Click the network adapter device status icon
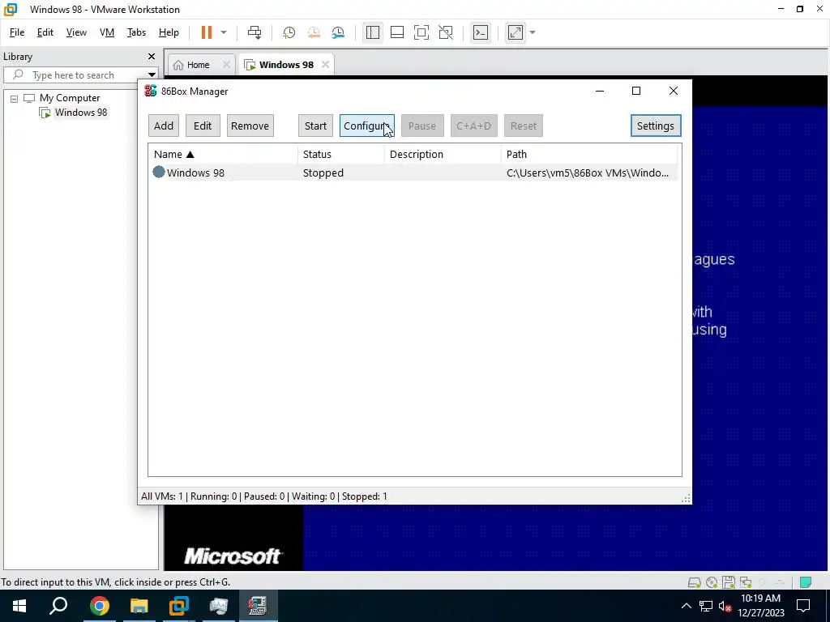This screenshot has height=622, width=830. click(x=746, y=583)
